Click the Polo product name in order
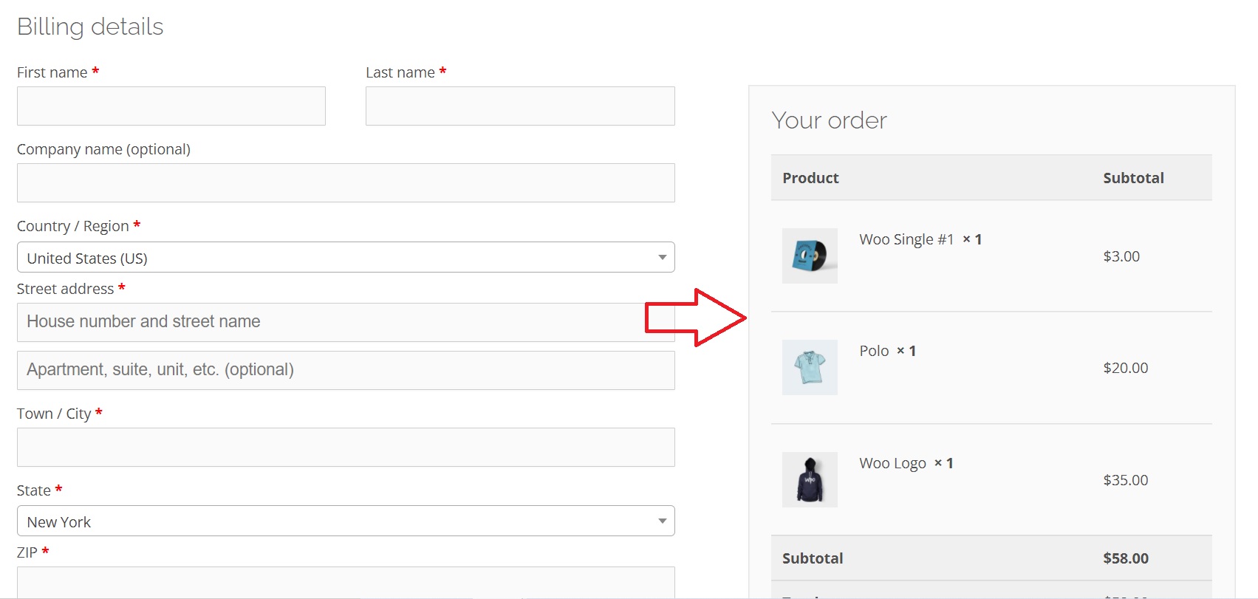This screenshot has width=1258, height=599. pyautogui.click(x=874, y=351)
